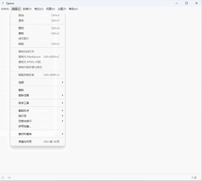Open the 段落(P) menu
Image resolution: width=202 pixels, height=181 pixels.
click(27, 9)
